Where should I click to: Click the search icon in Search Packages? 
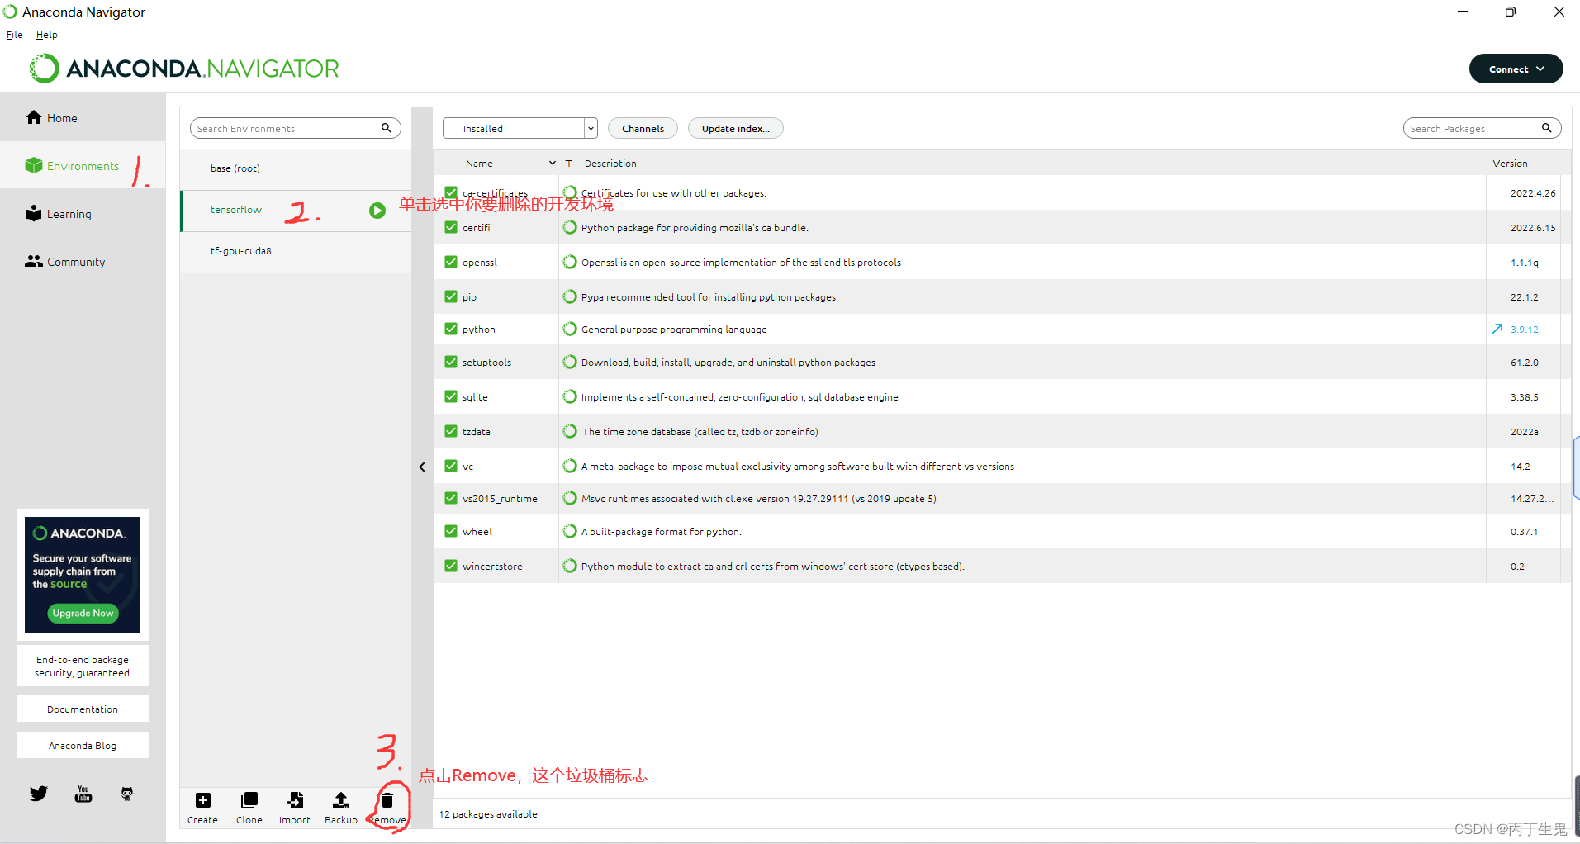[1546, 128]
